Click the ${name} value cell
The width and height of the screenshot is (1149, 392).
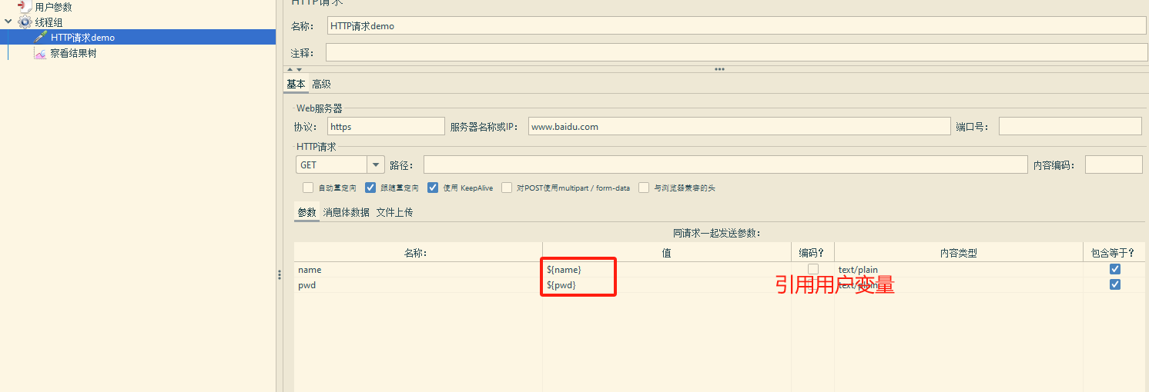(x=666, y=270)
